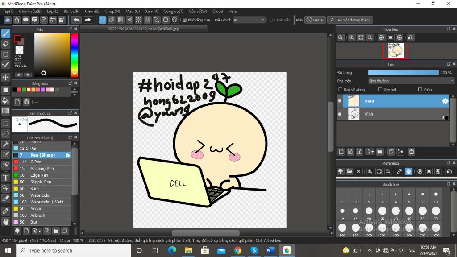Click the taskbar search box
The width and height of the screenshot is (457, 257).
(x=74, y=250)
